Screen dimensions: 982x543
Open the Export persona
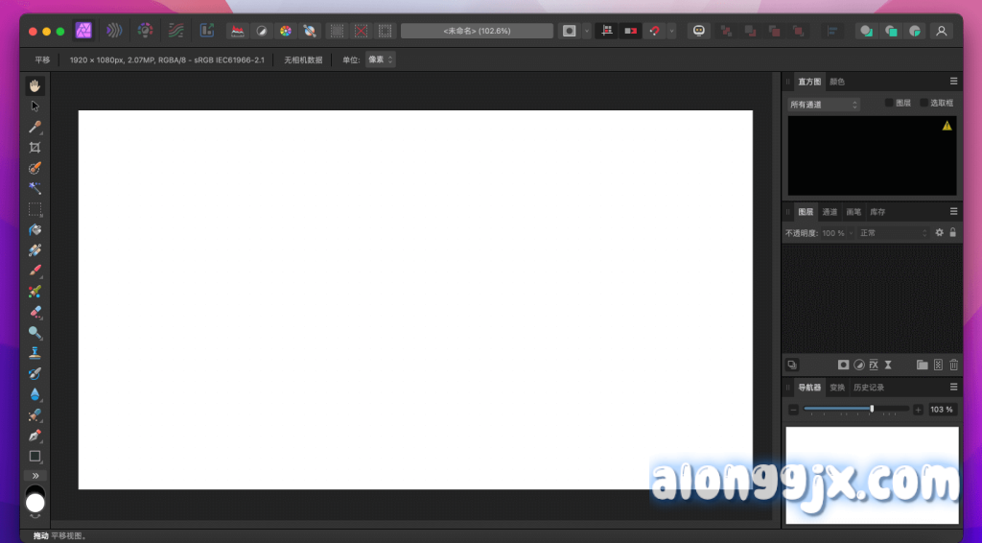tap(206, 31)
